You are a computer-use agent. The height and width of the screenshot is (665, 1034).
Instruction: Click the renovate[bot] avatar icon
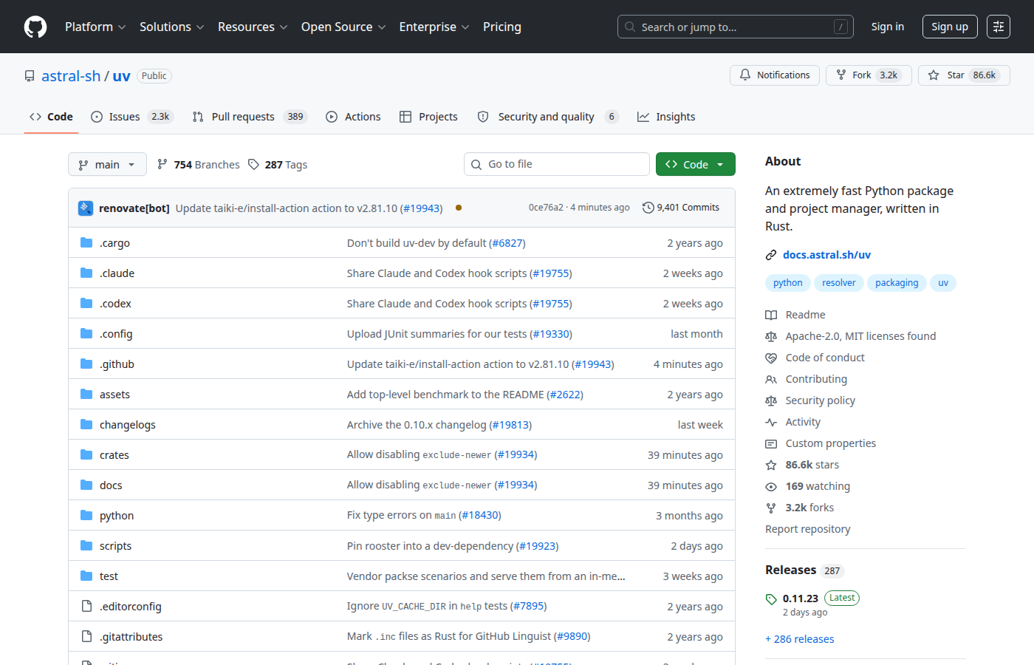point(86,208)
